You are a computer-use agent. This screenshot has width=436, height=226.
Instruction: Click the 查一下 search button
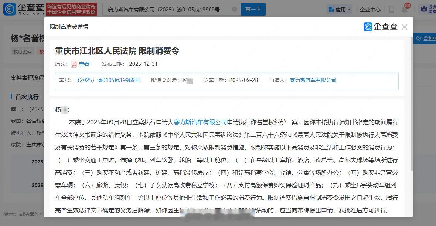pyautogui.click(x=253, y=10)
